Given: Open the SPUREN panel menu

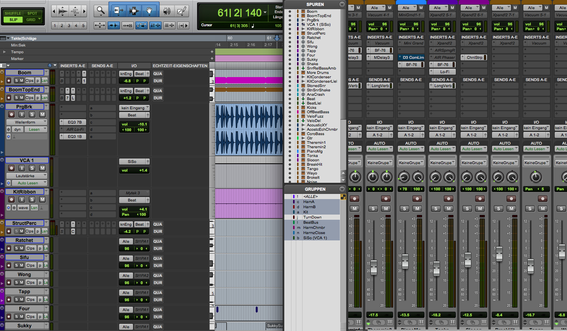Looking at the screenshot, I should coord(342,4).
